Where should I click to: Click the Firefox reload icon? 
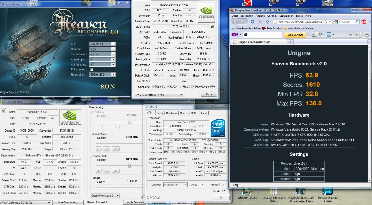coord(252,22)
